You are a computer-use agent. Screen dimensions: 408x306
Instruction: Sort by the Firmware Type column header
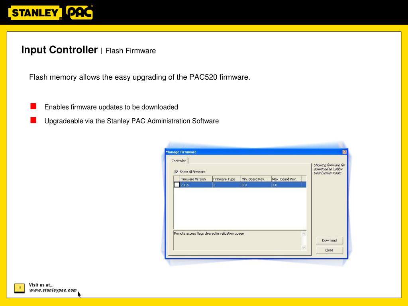(x=226, y=179)
